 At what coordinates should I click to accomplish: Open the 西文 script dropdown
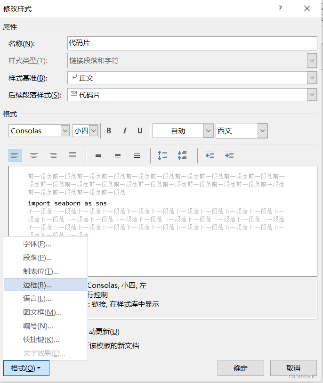tap(262, 130)
